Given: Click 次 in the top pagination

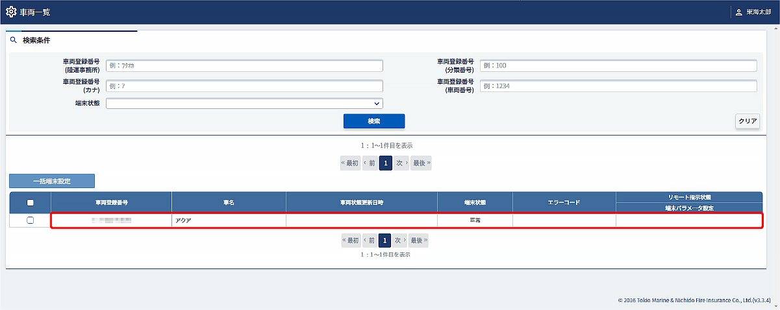Looking at the screenshot, I should point(401,163).
